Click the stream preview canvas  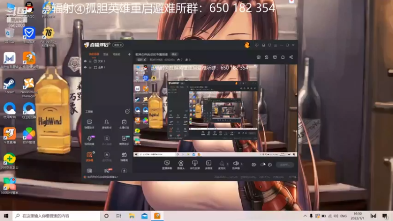215,110
